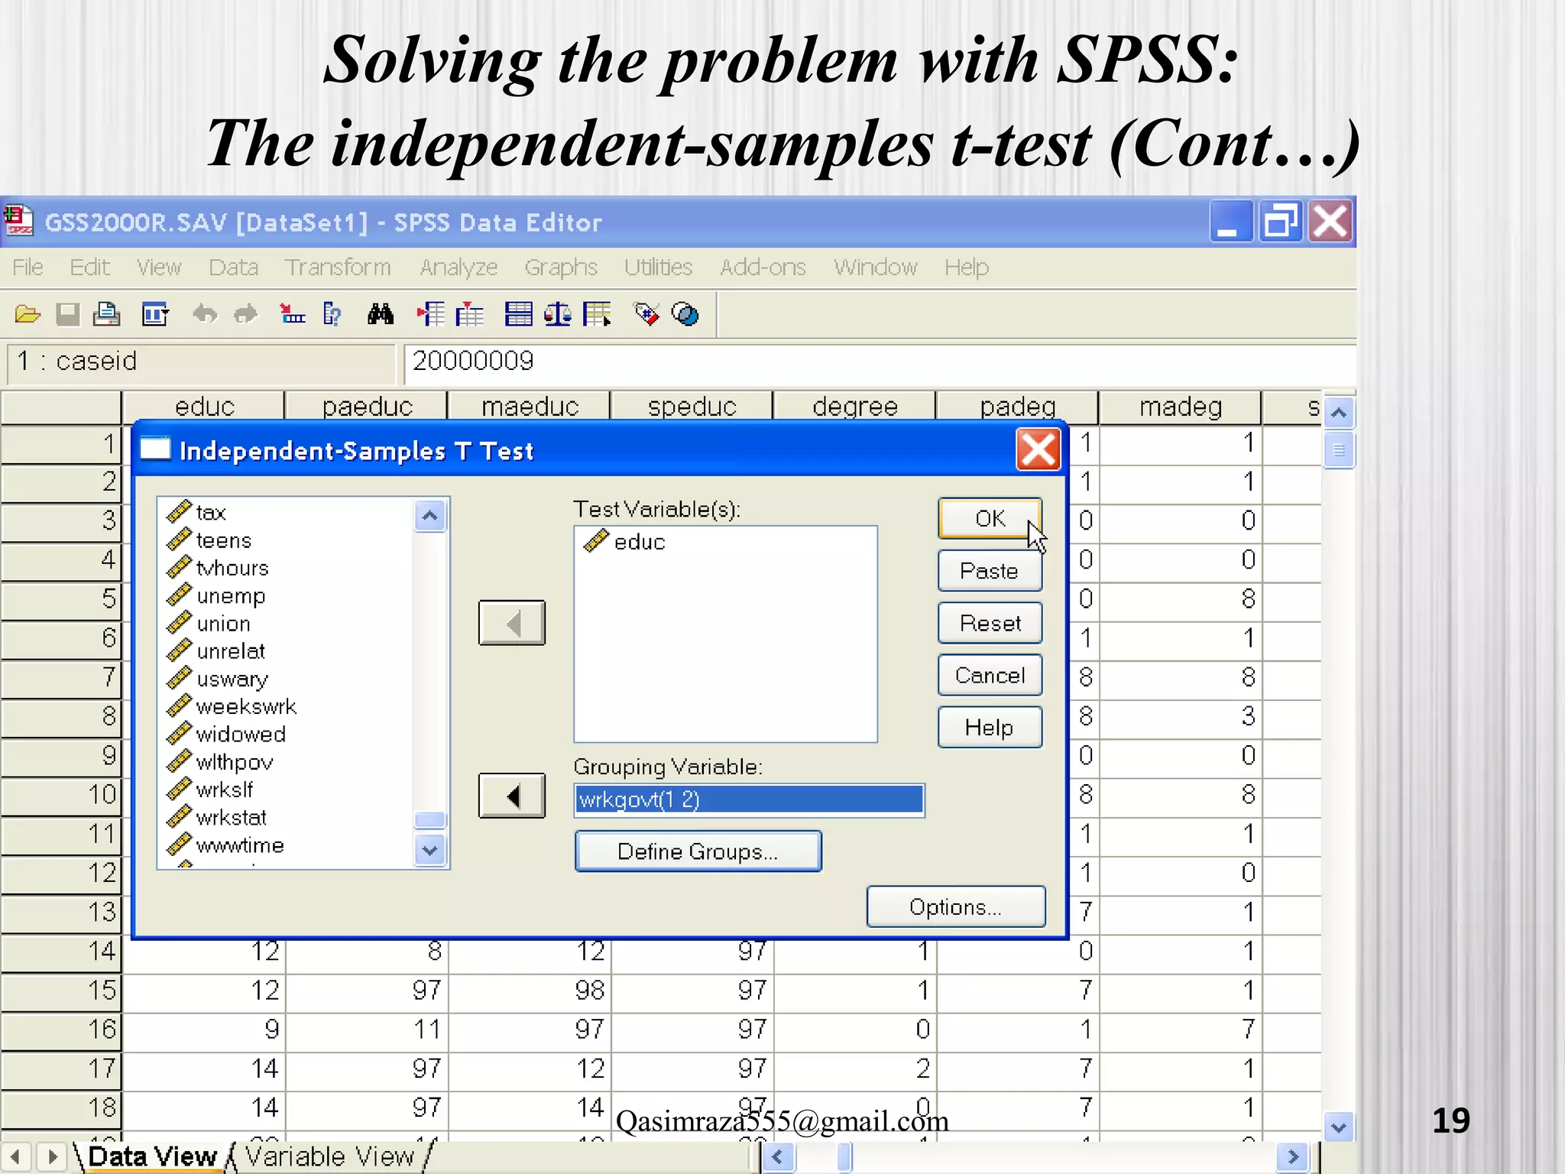
Task: Click the Select Cases icon
Action: pos(598,314)
